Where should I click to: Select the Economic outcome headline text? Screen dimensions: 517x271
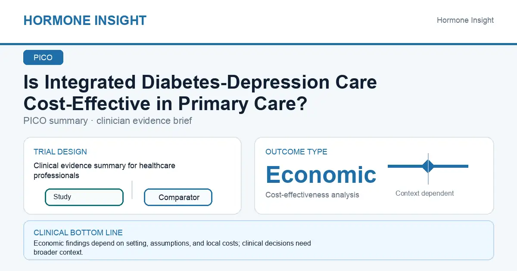[x=321, y=174]
